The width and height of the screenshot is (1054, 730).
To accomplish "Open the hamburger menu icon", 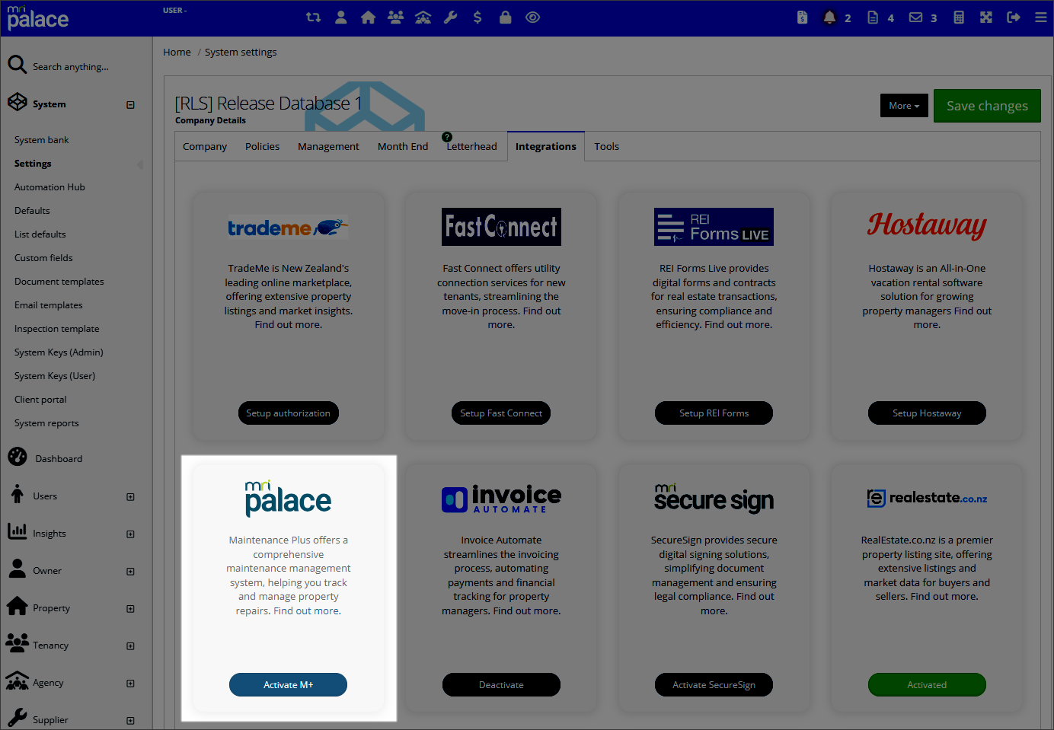I will (x=1040, y=18).
